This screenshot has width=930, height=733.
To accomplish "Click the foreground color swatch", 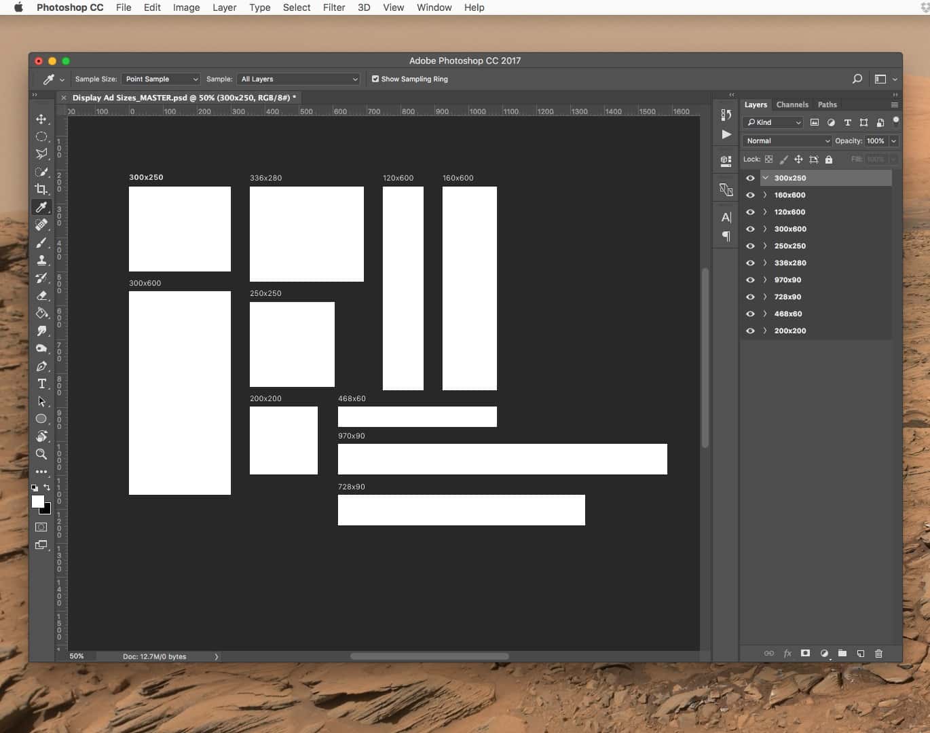I will pyautogui.click(x=38, y=502).
